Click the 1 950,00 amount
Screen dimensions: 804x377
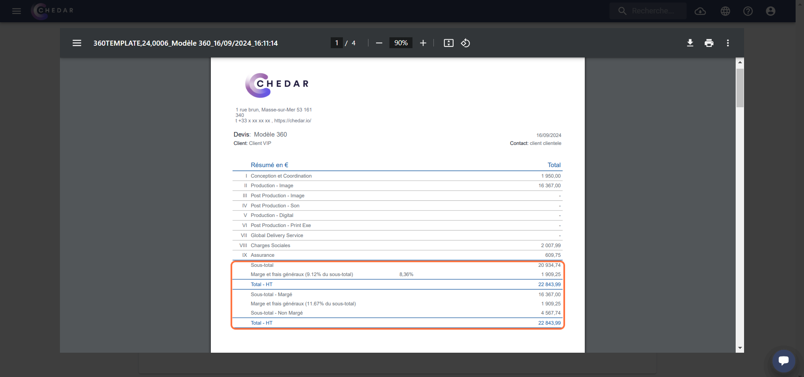[x=551, y=176]
